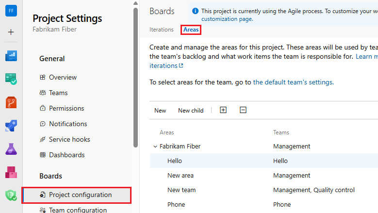Click the plus icon to add new
This screenshot has width=378, height=213.
point(11,32)
